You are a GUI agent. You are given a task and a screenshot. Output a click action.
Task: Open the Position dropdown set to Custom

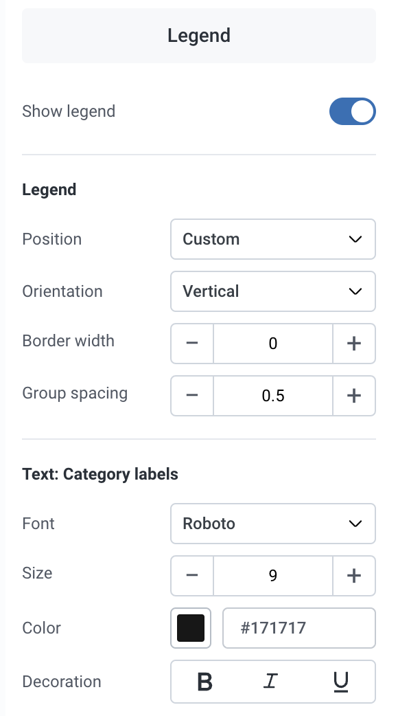coord(272,239)
